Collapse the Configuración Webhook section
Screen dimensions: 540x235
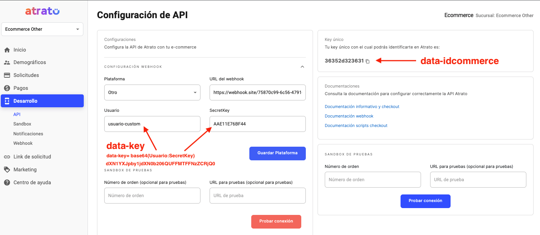click(x=302, y=67)
